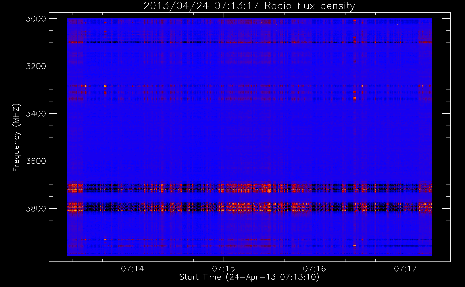Click the plot title '2013/04/24 07:13:17 Radio flux density'
This screenshot has width=465, height=287.
[249, 6]
